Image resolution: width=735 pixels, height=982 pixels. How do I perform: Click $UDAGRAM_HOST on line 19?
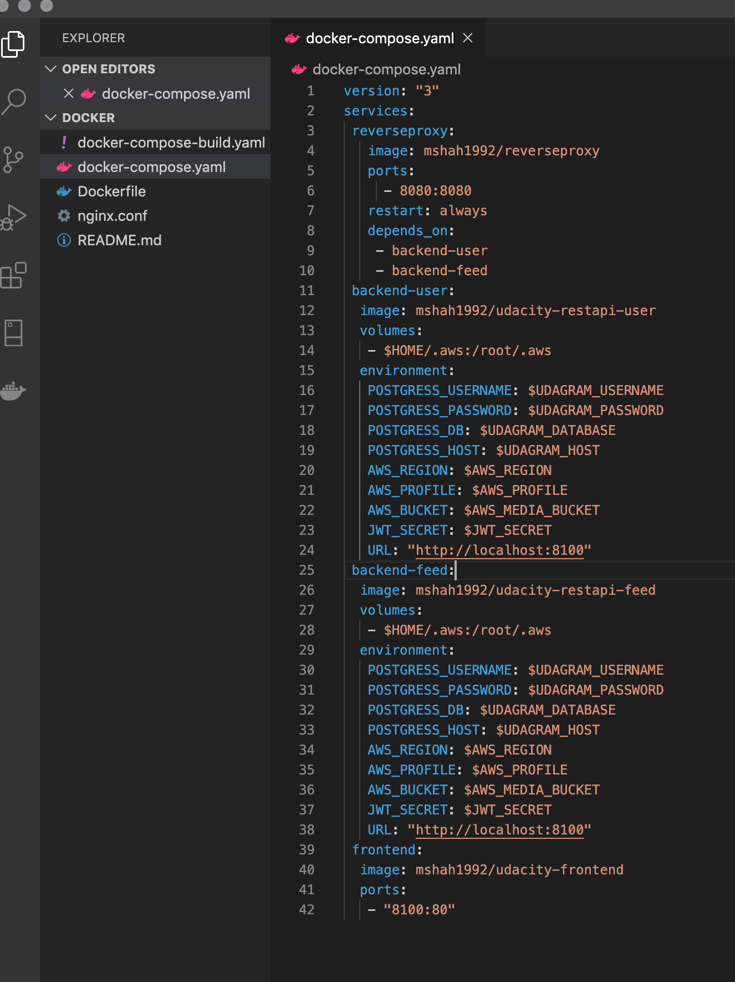[x=548, y=450]
